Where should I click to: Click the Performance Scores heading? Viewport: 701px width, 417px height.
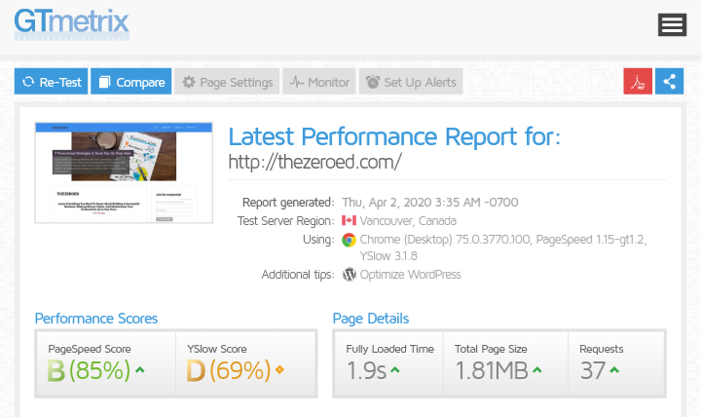(96, 319)
